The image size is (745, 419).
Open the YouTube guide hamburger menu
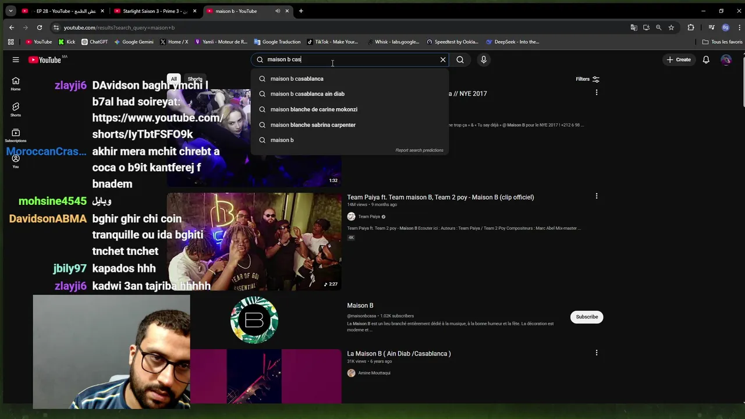tap(16, 59)
